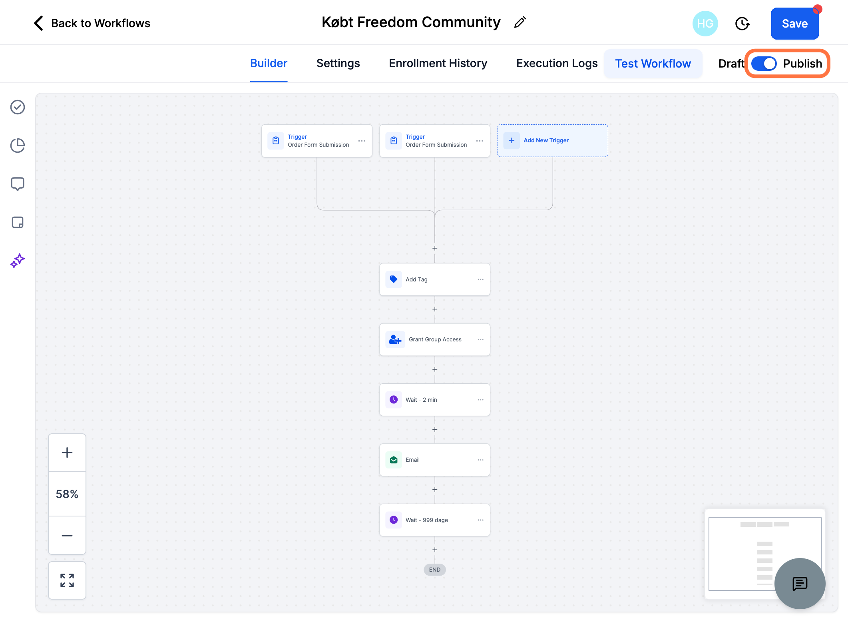This screenshot has height=622, width=848.
Task: Click the Grant Group Access user icon
Action: coord(395,339)
